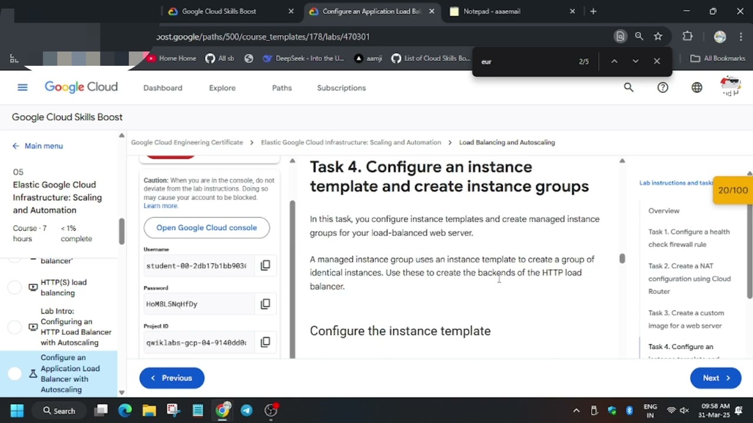Image resolution: width=753 pixels, height=423 pixels.
Task: Jump to Task 2 NAT configuration
Action: point(689,278)
